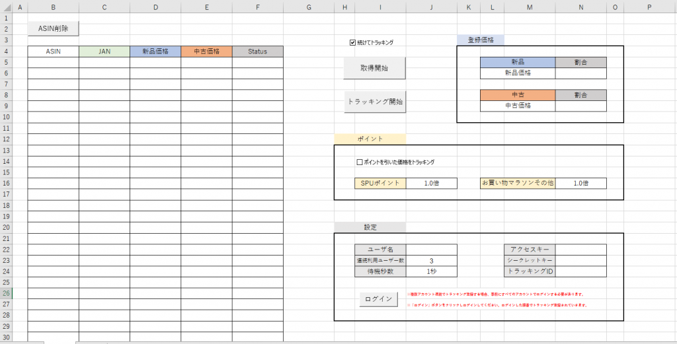
Task: Click the ログイン button
Action: coord(378,299)
